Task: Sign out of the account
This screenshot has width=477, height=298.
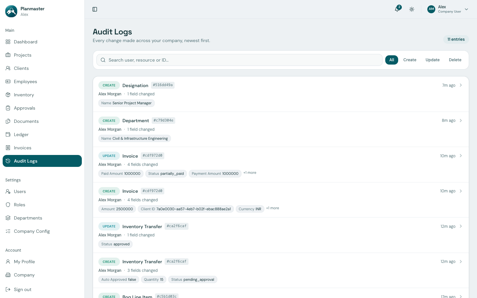Action: pyautogui.click(x=42, y=289)
